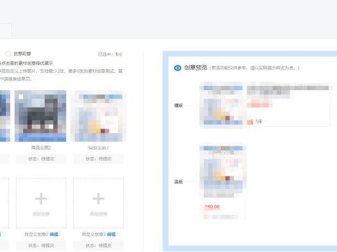This screenshot has width=337, height=252.
Task: Click the 状态: 待提交 status under 商品主图2
Action: coord(41,159)
